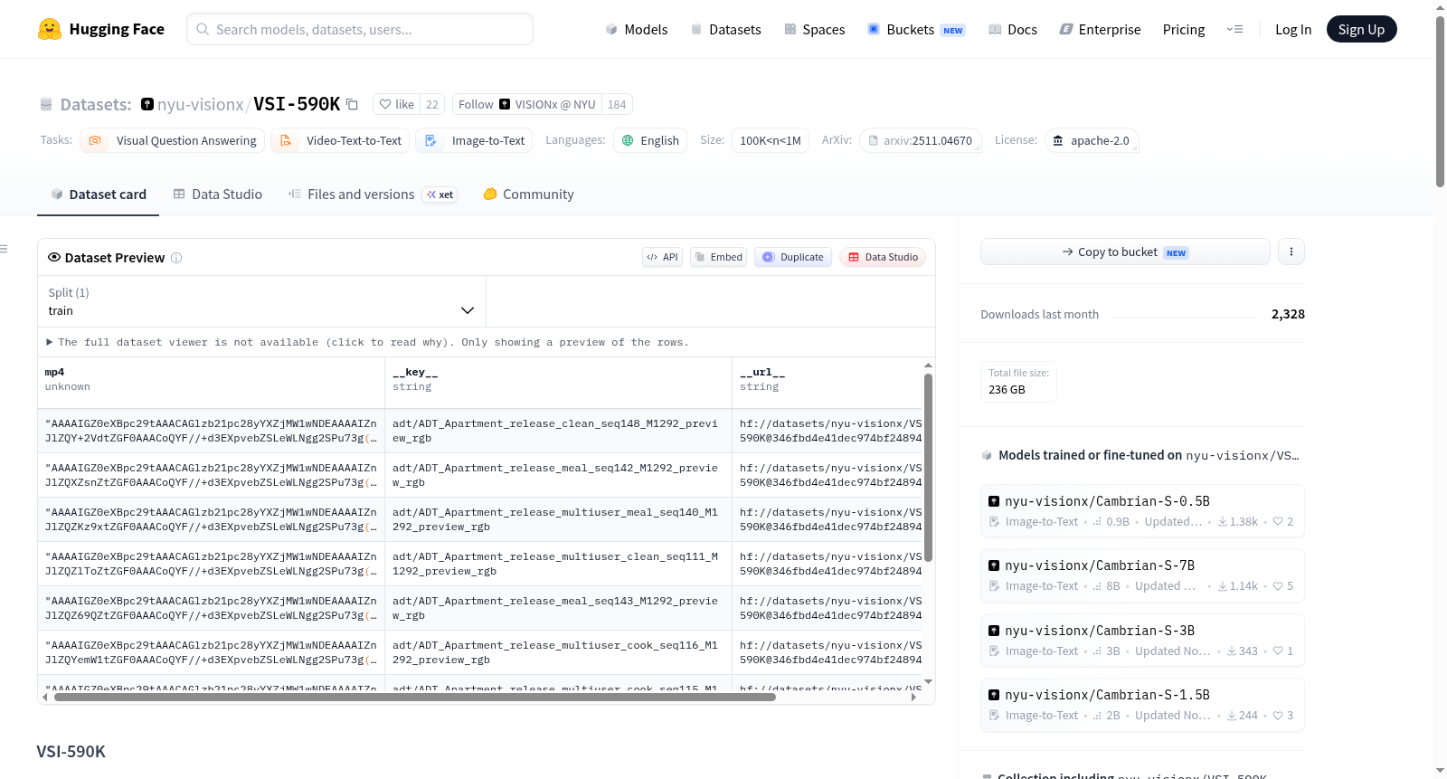Click the English language tag

pos(650,140)
